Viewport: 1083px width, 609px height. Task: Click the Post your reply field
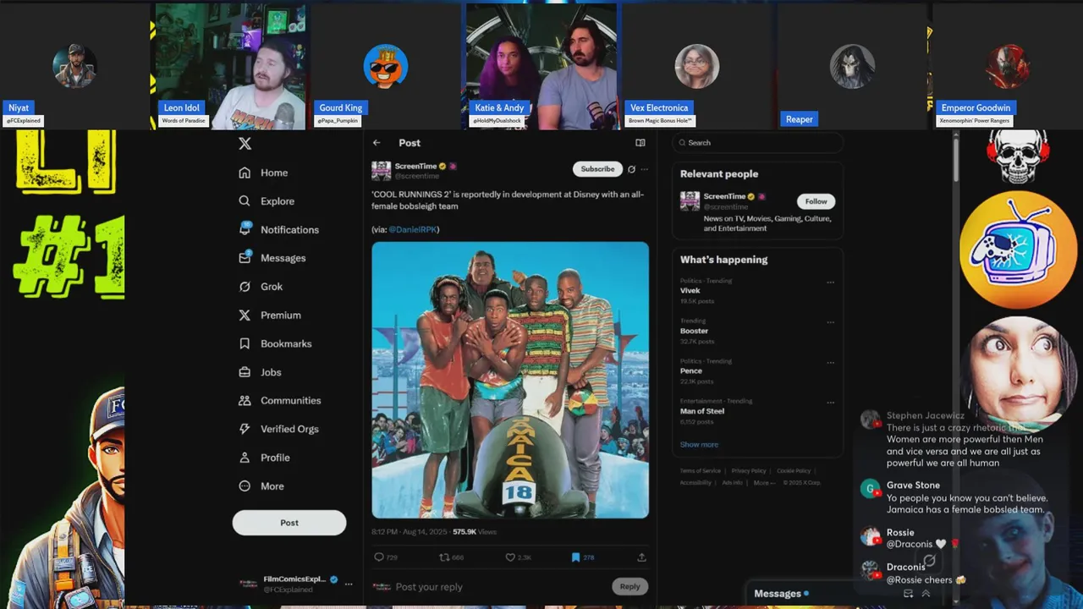[x=499, y=587]
